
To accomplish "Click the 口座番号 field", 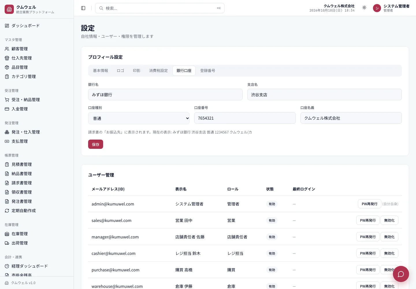I will (x=245, y=118).
